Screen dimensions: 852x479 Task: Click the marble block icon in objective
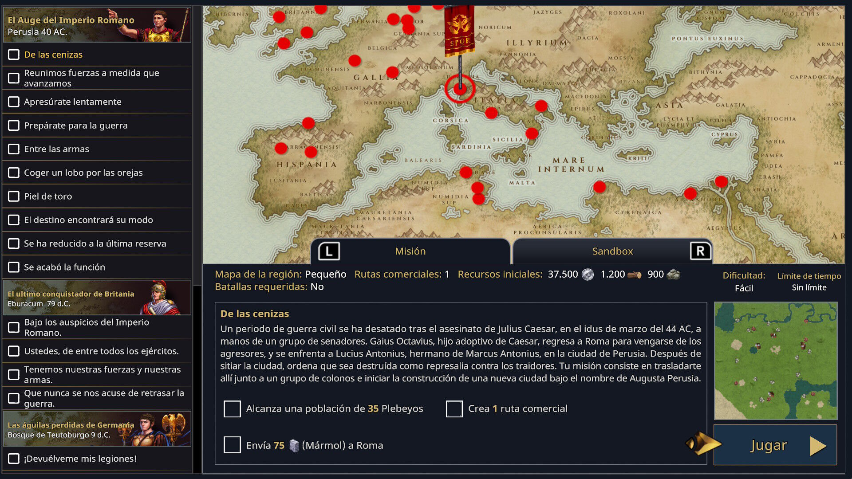click(294, 445)
